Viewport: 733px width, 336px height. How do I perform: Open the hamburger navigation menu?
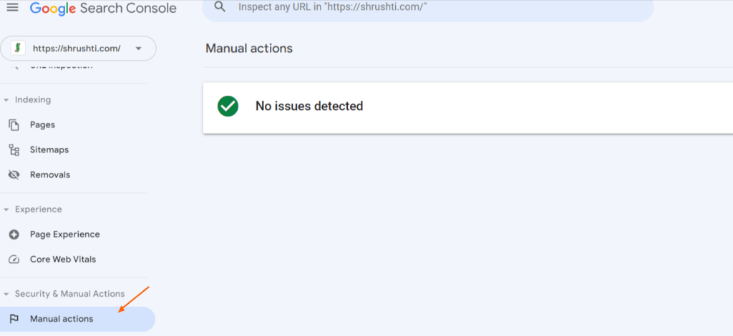tap(13, 7)
